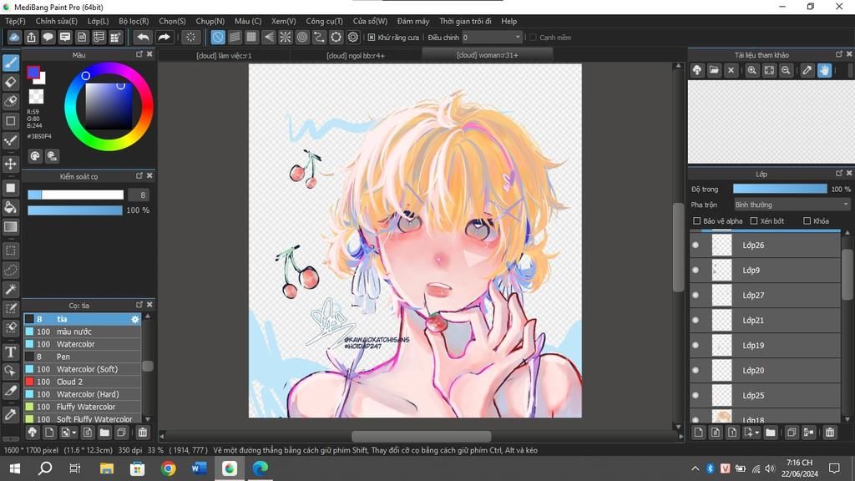
Task: Select the Move tool
Action: (11, 164)
